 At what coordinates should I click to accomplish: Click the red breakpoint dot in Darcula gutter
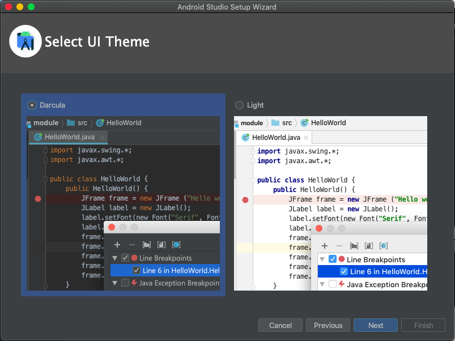click(x=38, y=199)
